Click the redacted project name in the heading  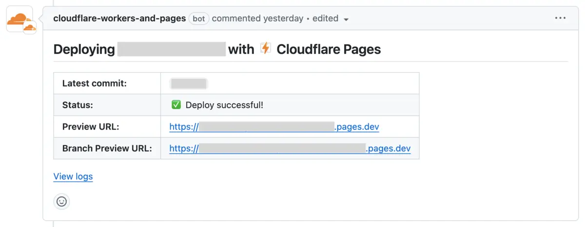click(172, 49)
